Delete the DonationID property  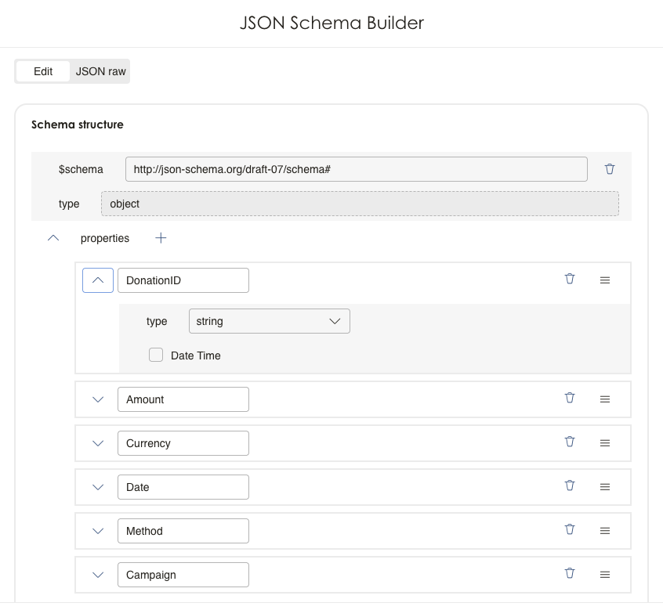click(570, 279)
